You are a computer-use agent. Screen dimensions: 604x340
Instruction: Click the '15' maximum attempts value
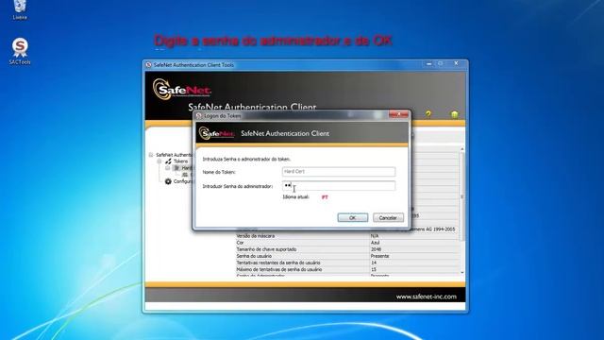tap(374, 269)
